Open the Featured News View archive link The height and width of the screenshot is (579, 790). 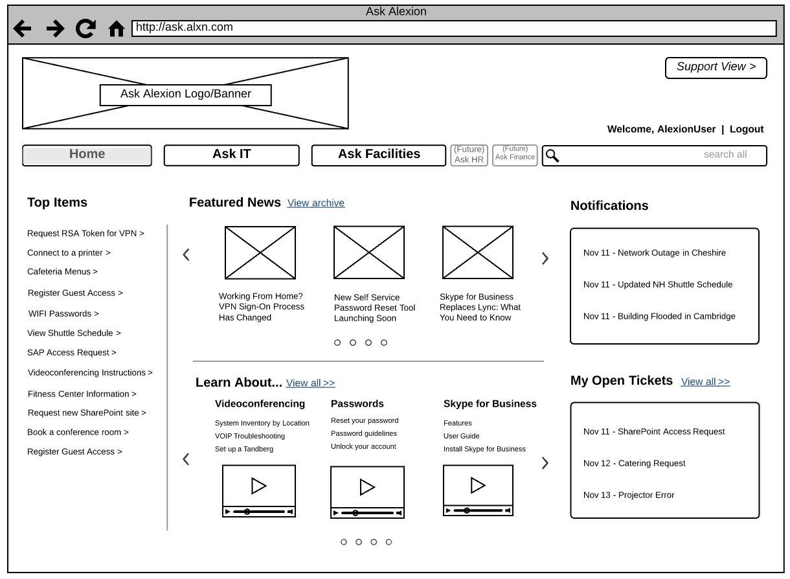(316, 203)
